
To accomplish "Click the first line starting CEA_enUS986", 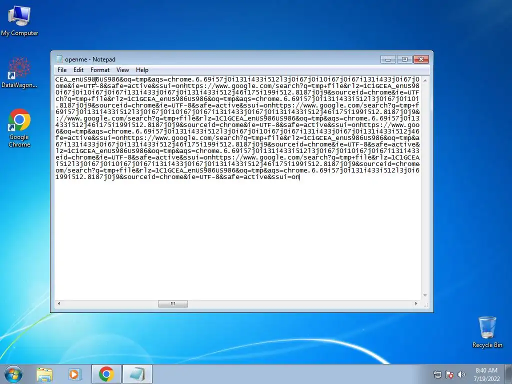I will (237, 79).
